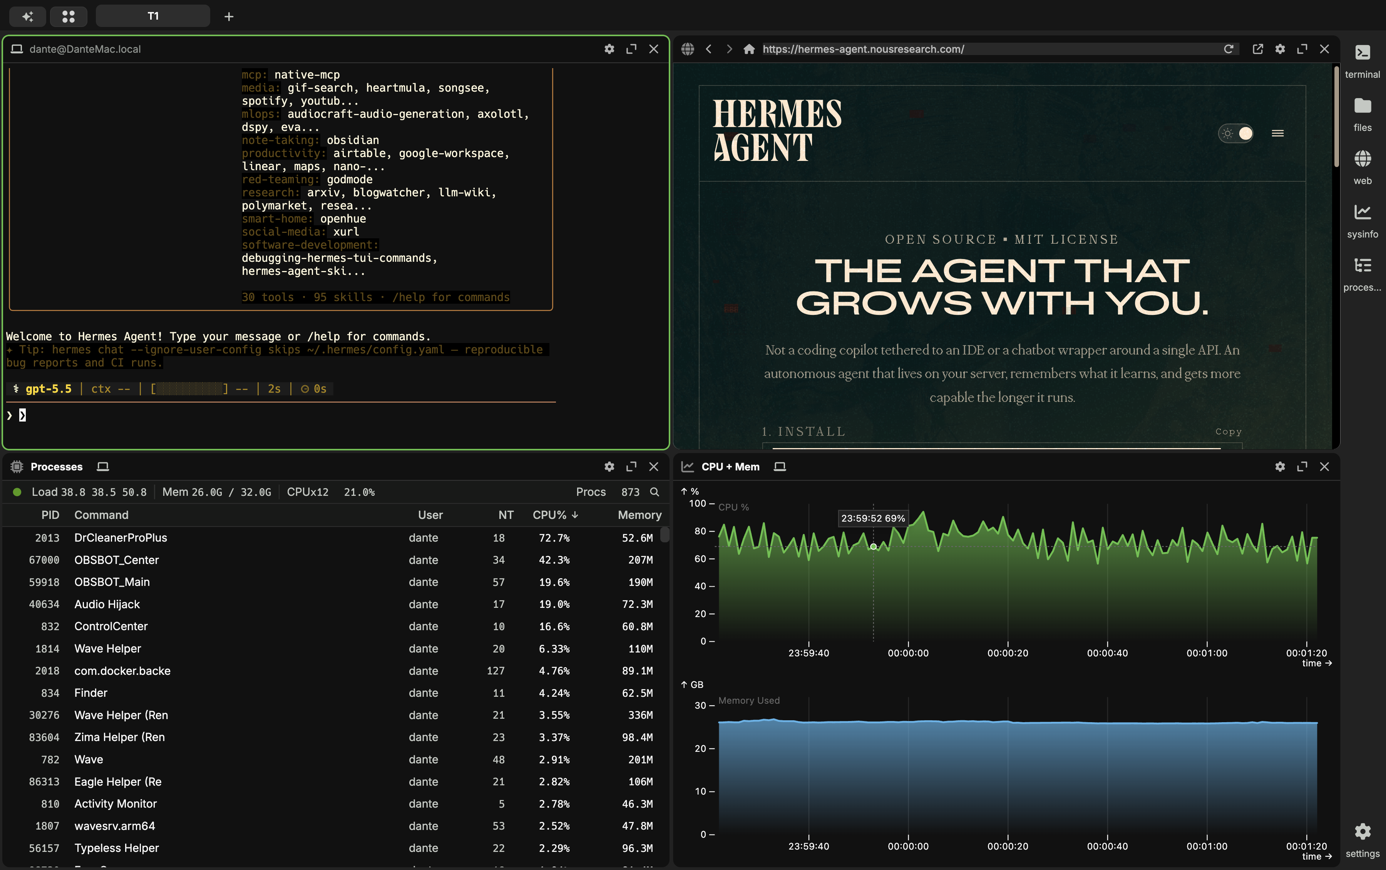
Task: Go back in the web block
Action: click(x=709, y=49)
